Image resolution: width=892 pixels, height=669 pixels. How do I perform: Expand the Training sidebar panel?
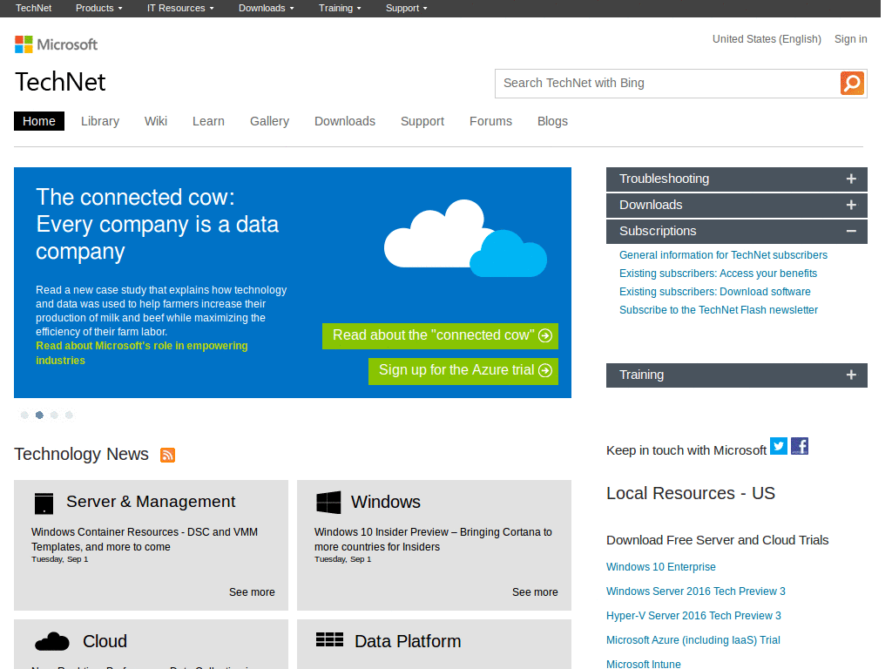[737, 375]
